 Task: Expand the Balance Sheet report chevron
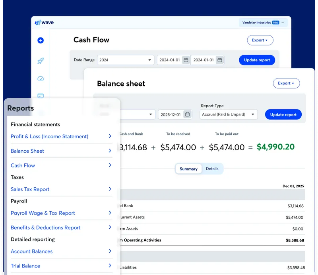(110, 151)
